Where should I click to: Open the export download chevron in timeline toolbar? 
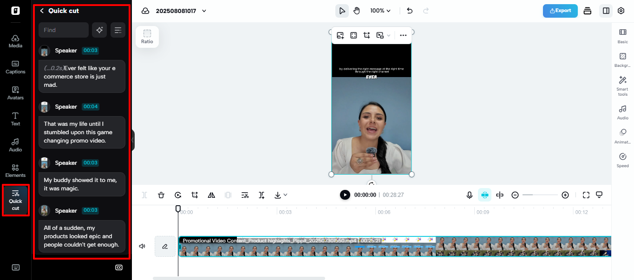pos(285,195)
